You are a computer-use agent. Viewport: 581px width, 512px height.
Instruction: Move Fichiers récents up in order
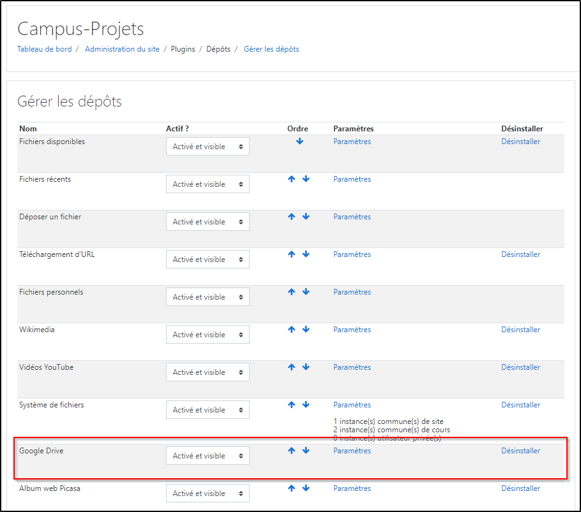point(292,179)
